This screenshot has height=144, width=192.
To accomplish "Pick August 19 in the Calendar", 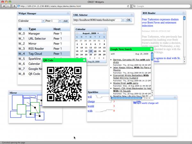I will (x=91, y=51).
